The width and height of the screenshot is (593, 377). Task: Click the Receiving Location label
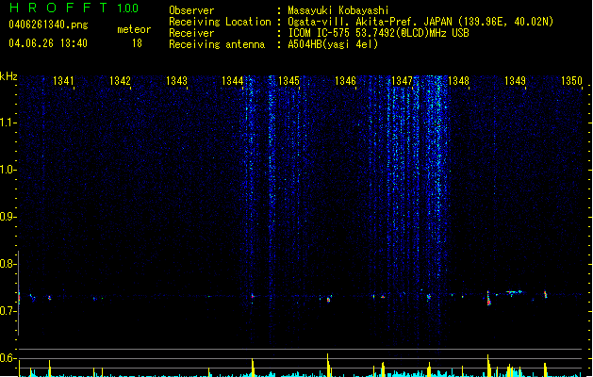(220, 22)
